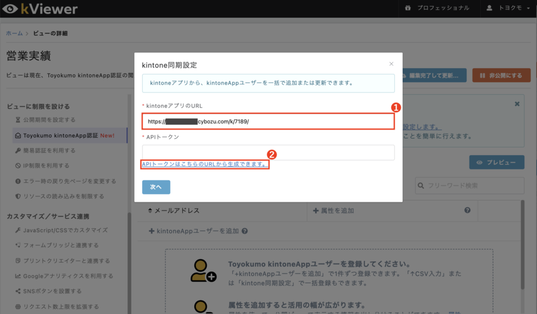This screenshot has height=314, width=537.
Task: Click gift icon beside プロフェッショナル
Action: (407, 8)
